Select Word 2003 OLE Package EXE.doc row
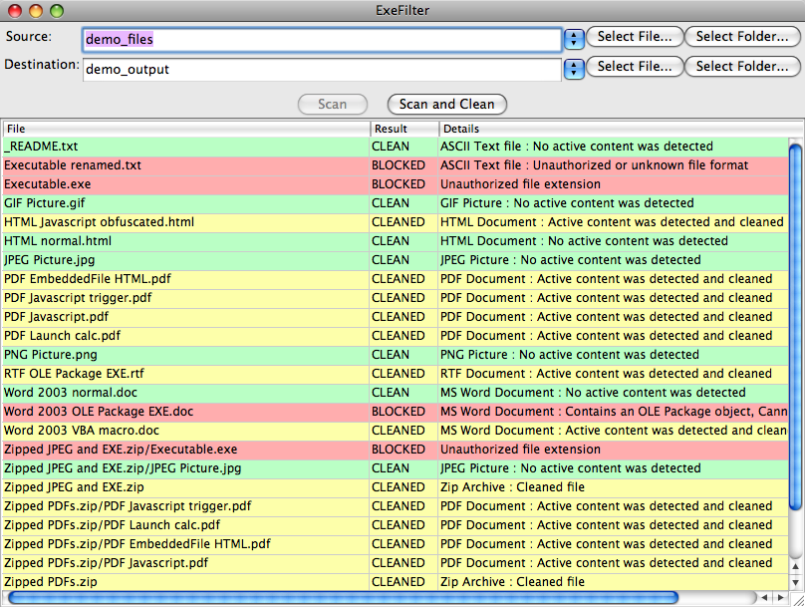This screenshot has width=805, height=607. point(396,412)
